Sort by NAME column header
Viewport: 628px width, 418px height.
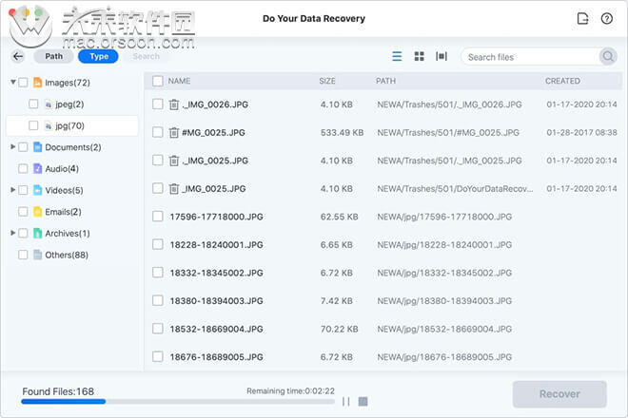(179, 81)
